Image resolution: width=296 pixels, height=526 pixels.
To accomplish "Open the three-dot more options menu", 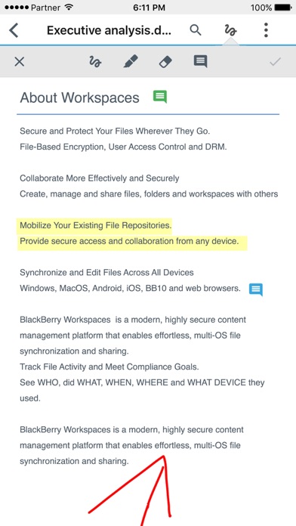I will click(266, 30).
